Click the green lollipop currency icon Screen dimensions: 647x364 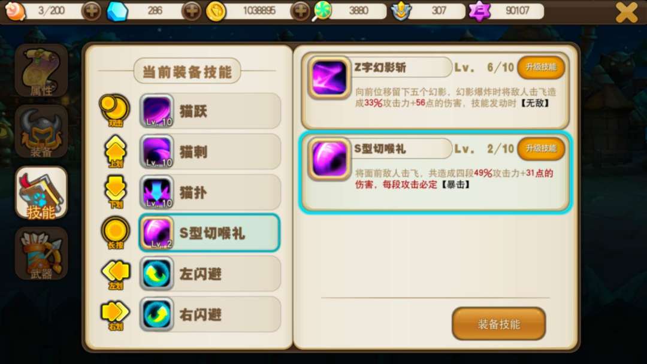[322, 11]
